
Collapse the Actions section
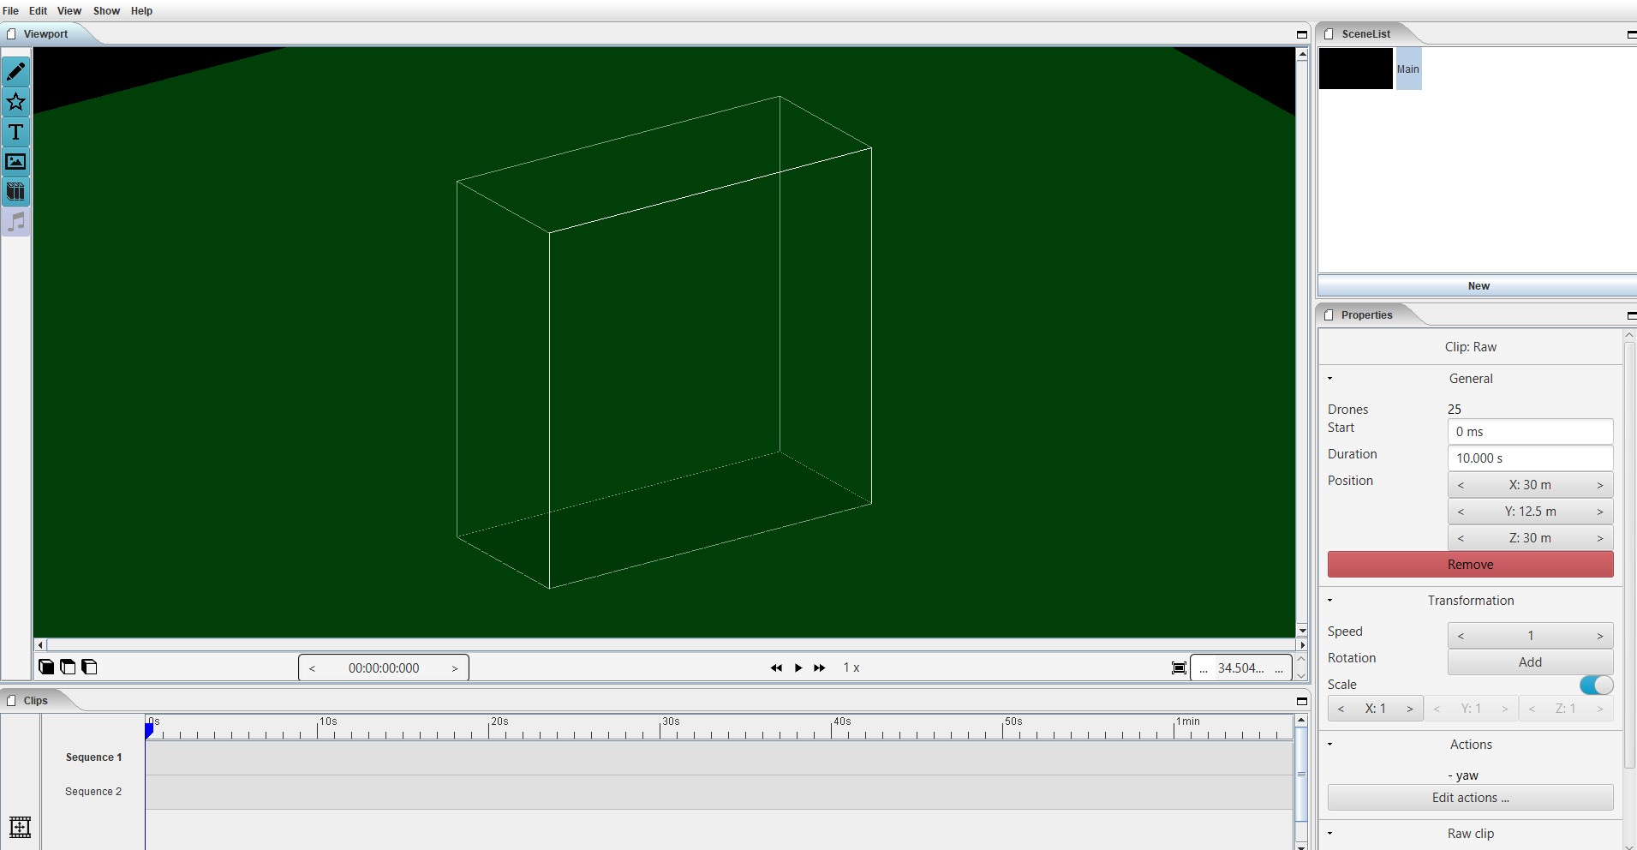1330,745
